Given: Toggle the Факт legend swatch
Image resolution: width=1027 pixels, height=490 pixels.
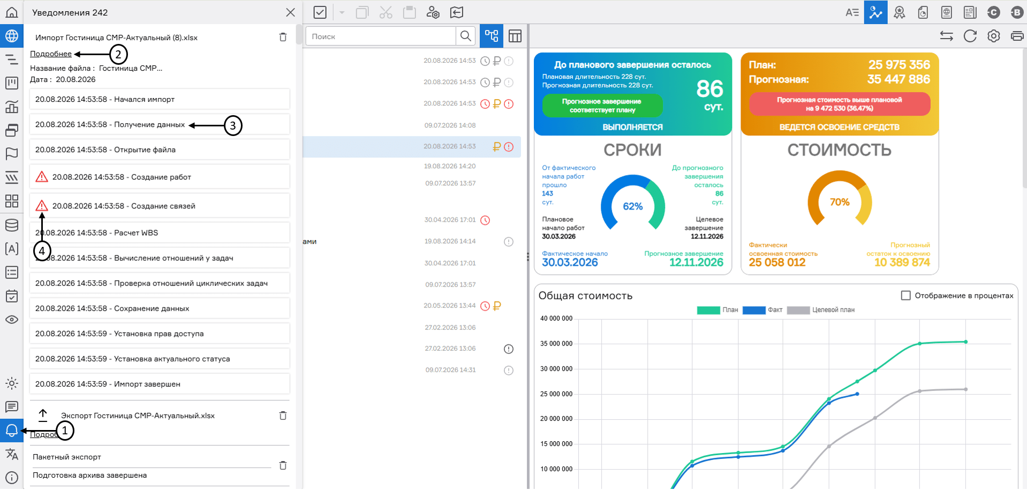Looking at the screenshot, I should 754,310.
